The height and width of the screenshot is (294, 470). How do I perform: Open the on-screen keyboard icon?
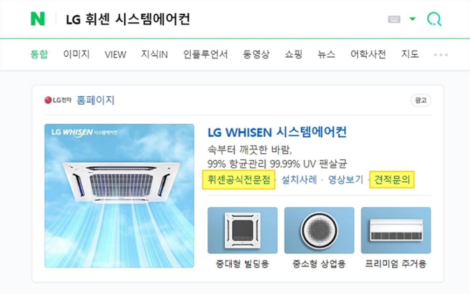pyautogui.click(x=394, y=19)
